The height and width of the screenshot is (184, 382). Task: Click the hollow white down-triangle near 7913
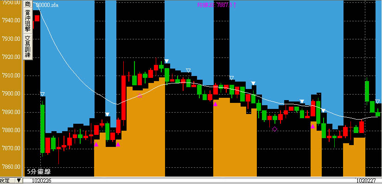[188, 70]
